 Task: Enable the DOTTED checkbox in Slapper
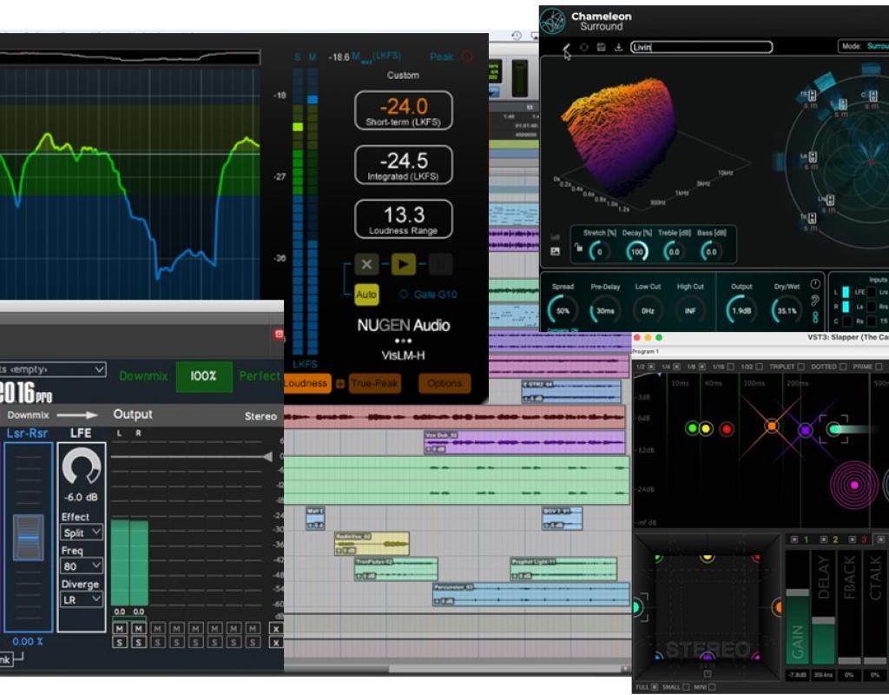843,367
